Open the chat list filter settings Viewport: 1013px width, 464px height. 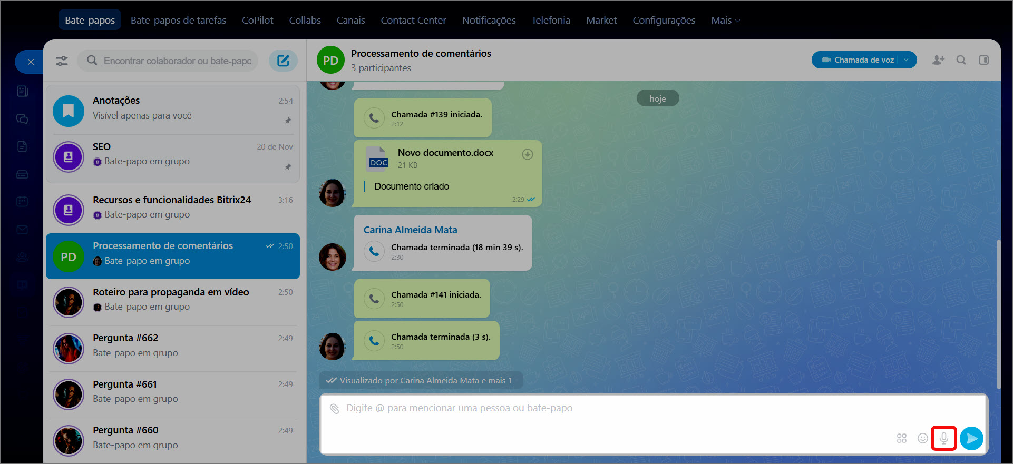click(x=62, y=61)
